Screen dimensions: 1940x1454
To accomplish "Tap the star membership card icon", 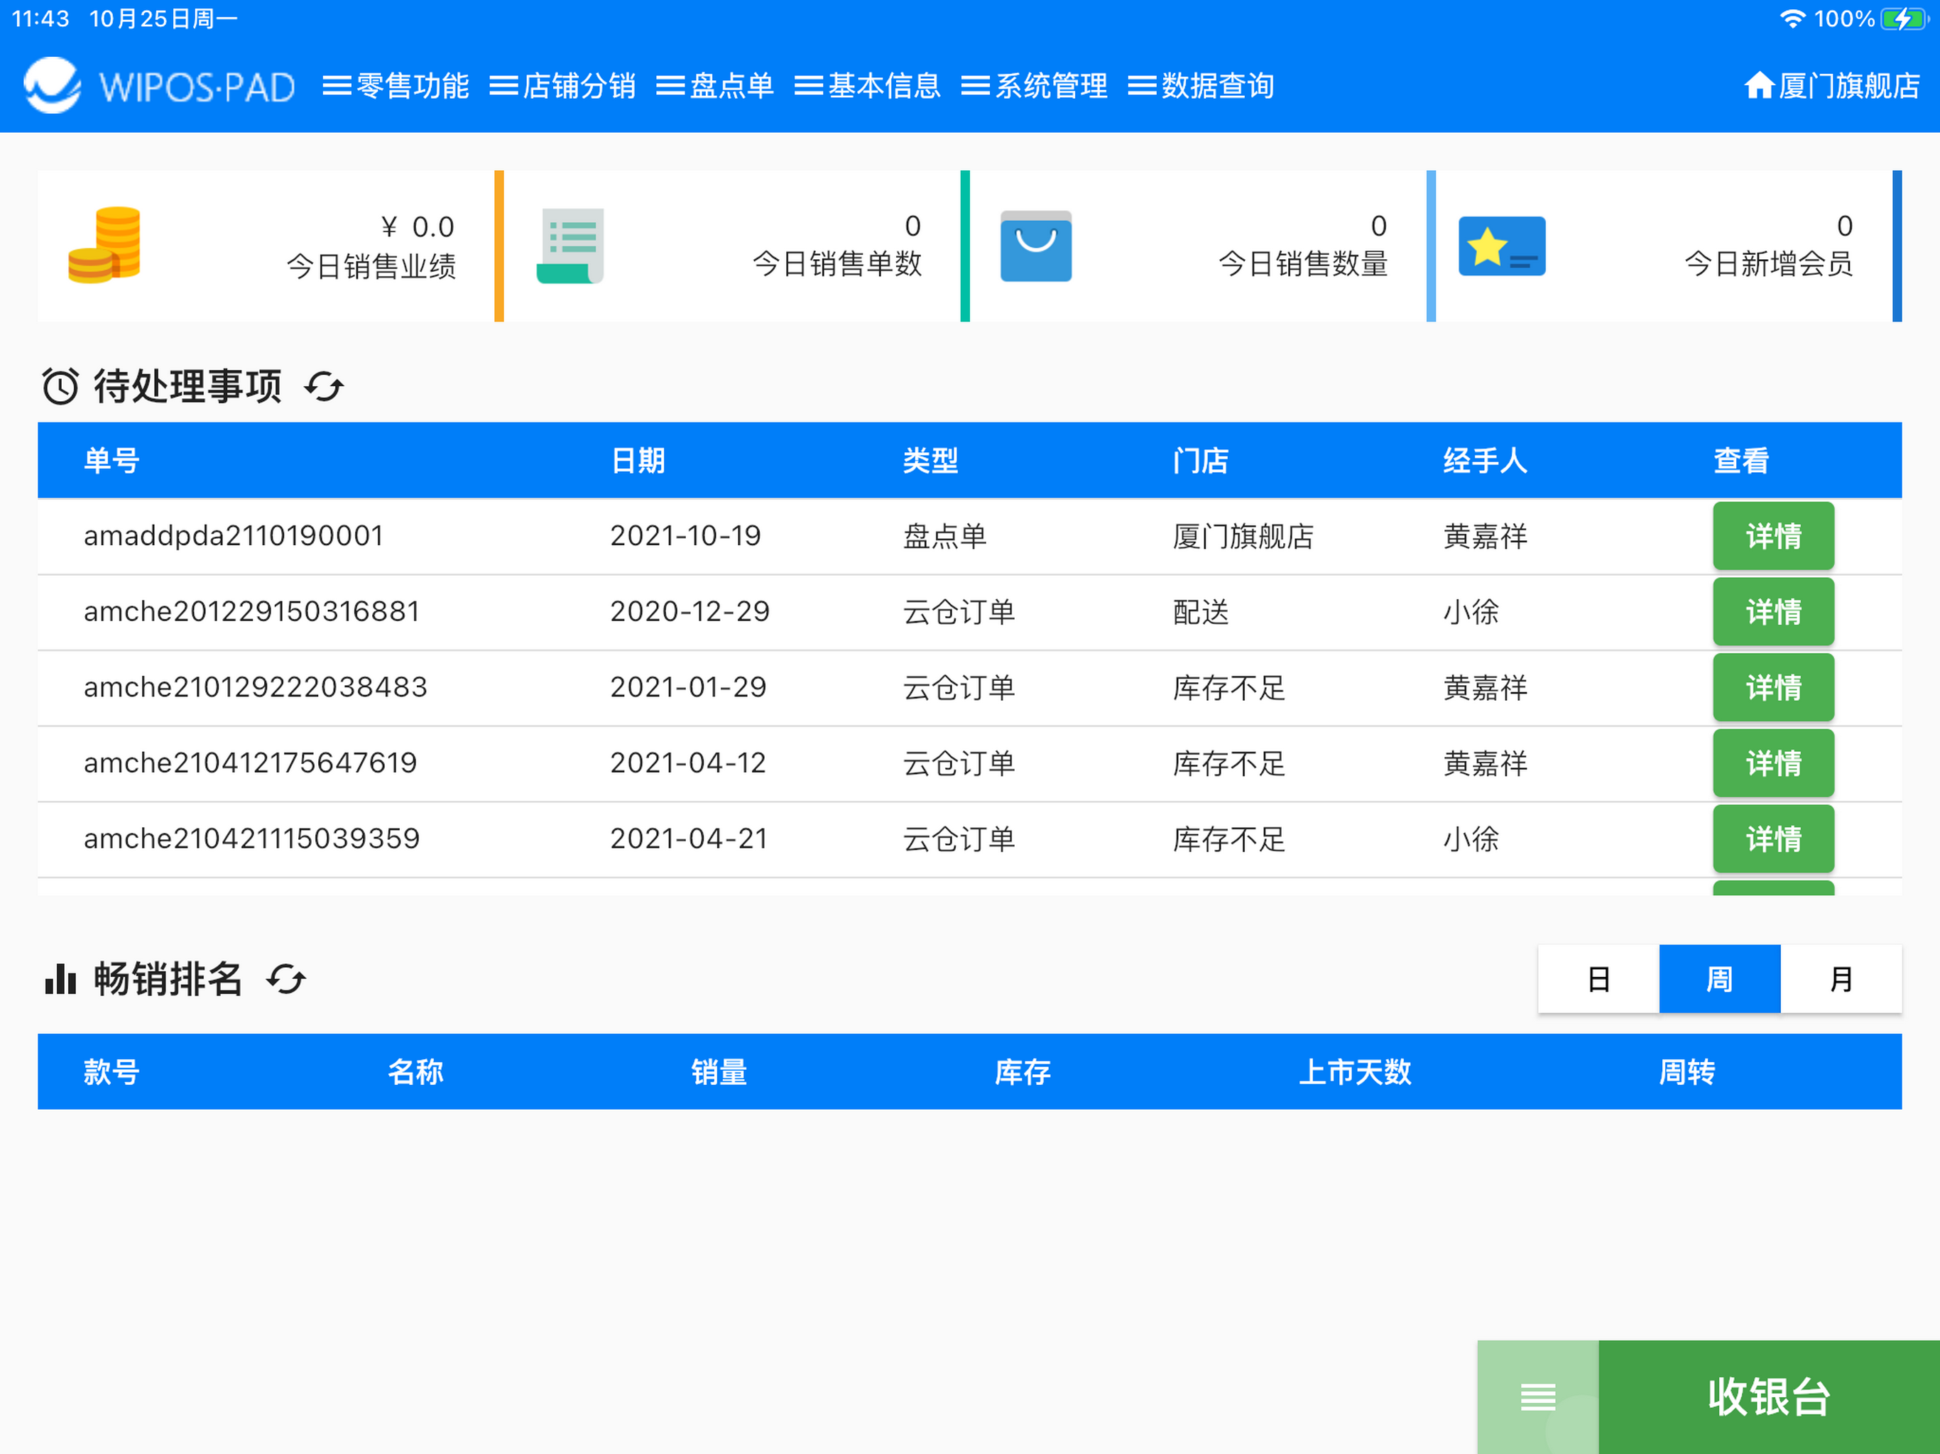I will click(1501, 246).
